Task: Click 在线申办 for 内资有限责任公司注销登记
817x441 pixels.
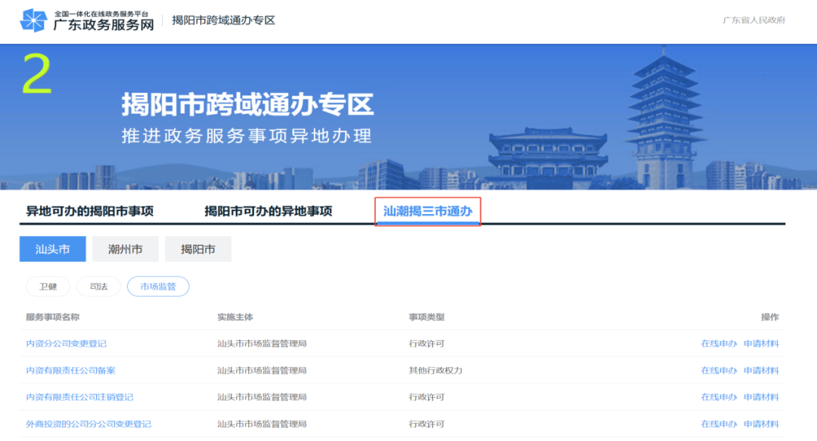Action: coord(719,397)
